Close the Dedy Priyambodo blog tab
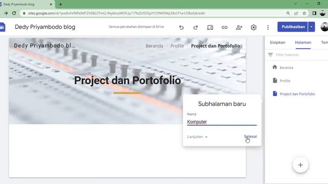The image size is (328, 184). tap(51, 4)
